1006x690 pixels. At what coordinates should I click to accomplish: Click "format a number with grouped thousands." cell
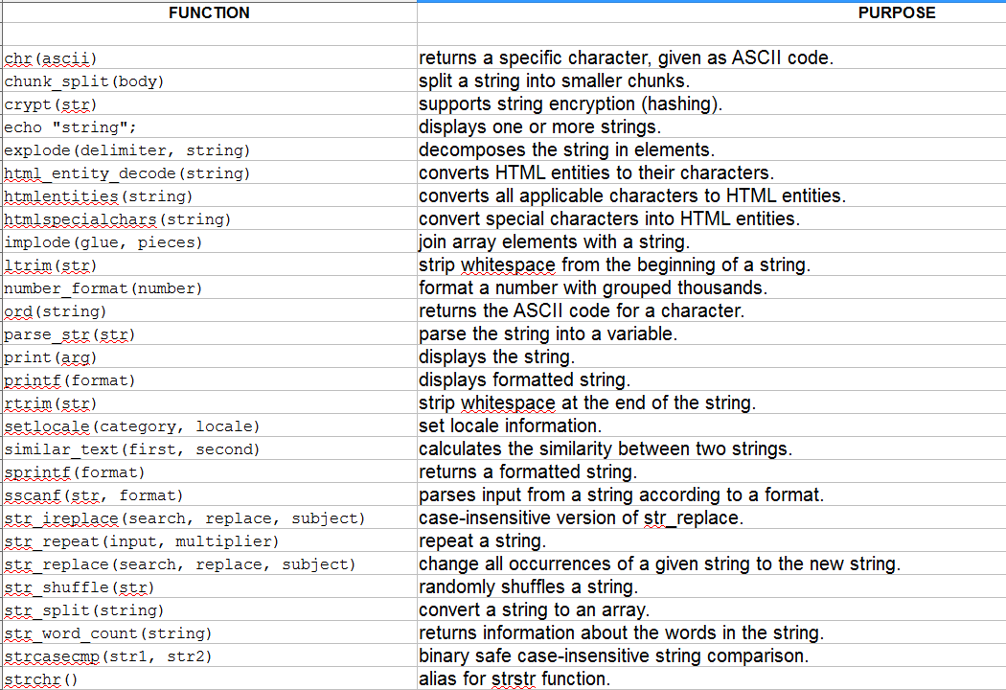coord(593,287)
